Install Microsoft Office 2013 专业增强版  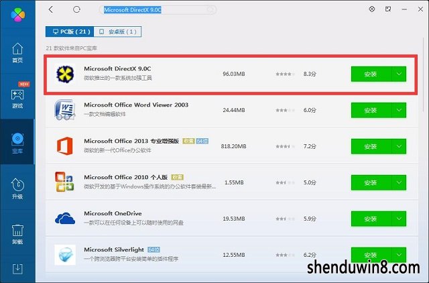(371, 146)
